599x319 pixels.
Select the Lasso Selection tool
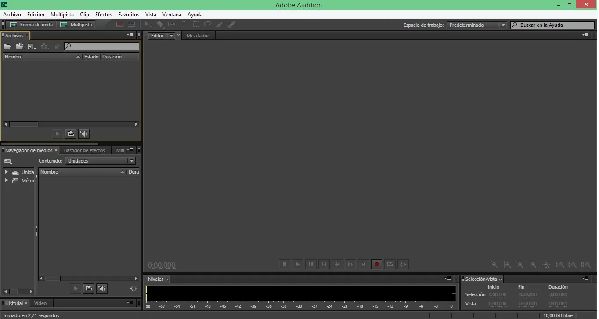[208, 25]
